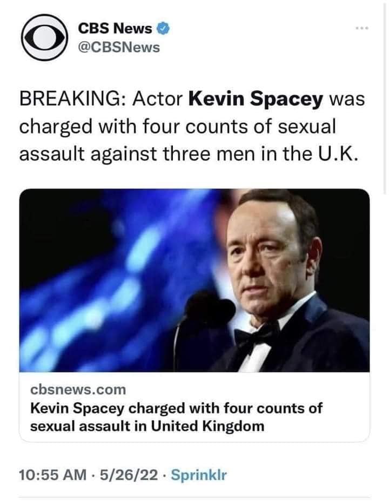
Task: Open the cbsnews.com domain link
Action: 78,389
